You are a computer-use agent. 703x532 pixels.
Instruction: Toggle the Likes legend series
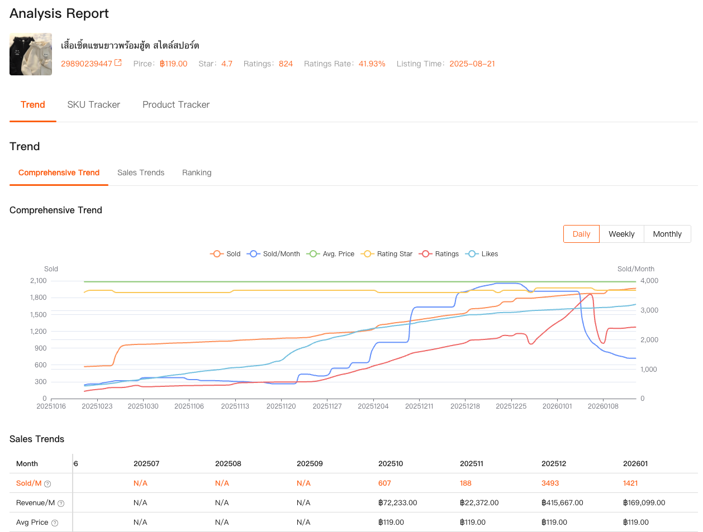(482, 253)
